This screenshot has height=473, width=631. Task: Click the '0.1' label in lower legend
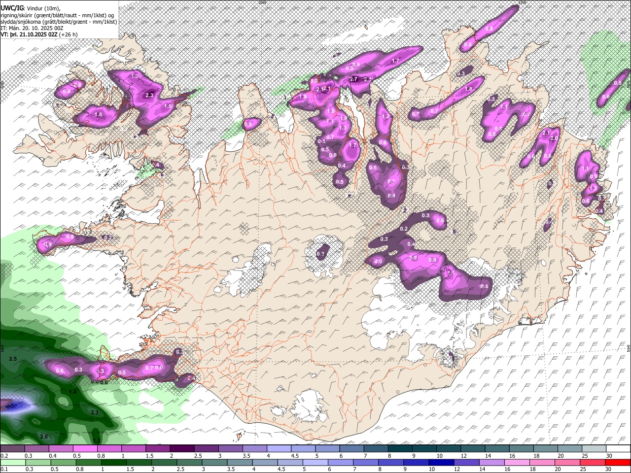[x=3, y=470]
